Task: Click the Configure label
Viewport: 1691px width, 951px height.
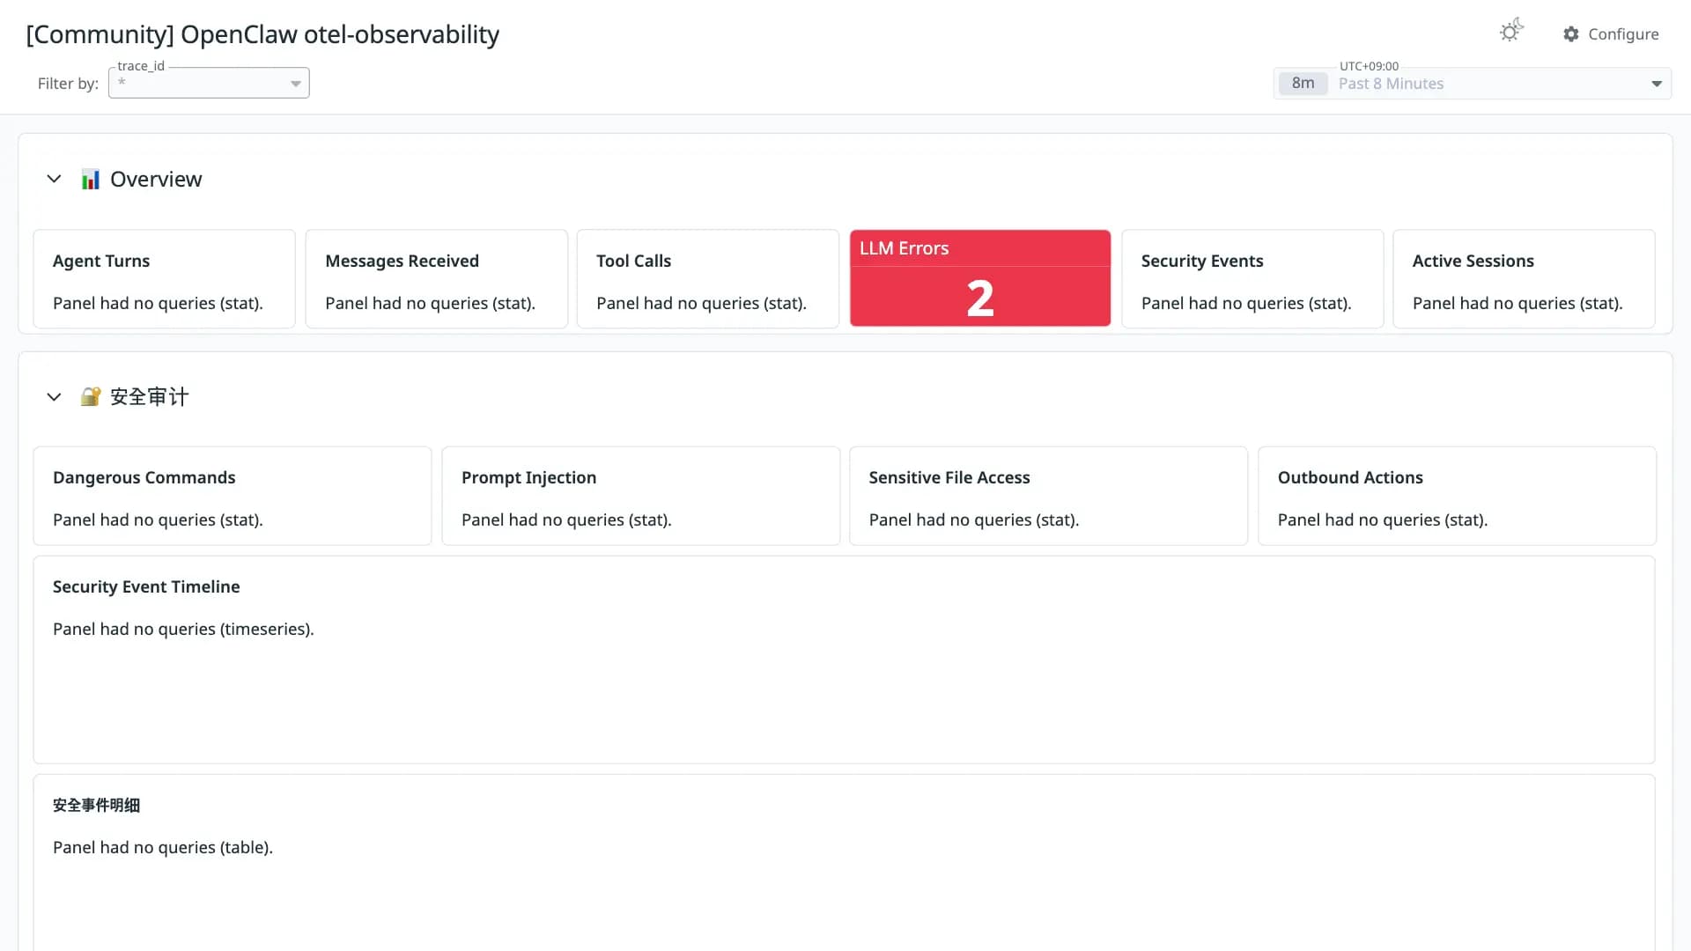Action: point(1623,33)
